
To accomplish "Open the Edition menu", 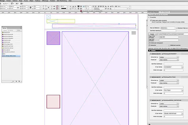I will (15, 1).
